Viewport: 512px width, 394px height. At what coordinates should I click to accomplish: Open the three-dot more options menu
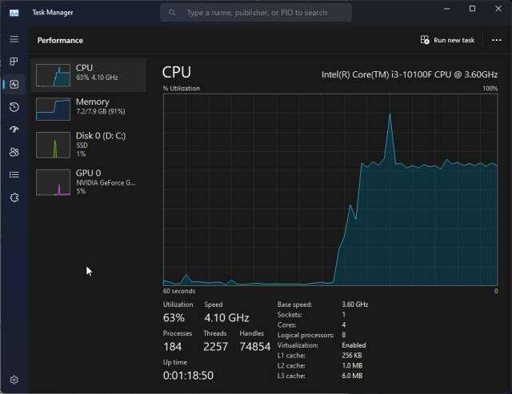pyautogui.click(x=497, y=40)
